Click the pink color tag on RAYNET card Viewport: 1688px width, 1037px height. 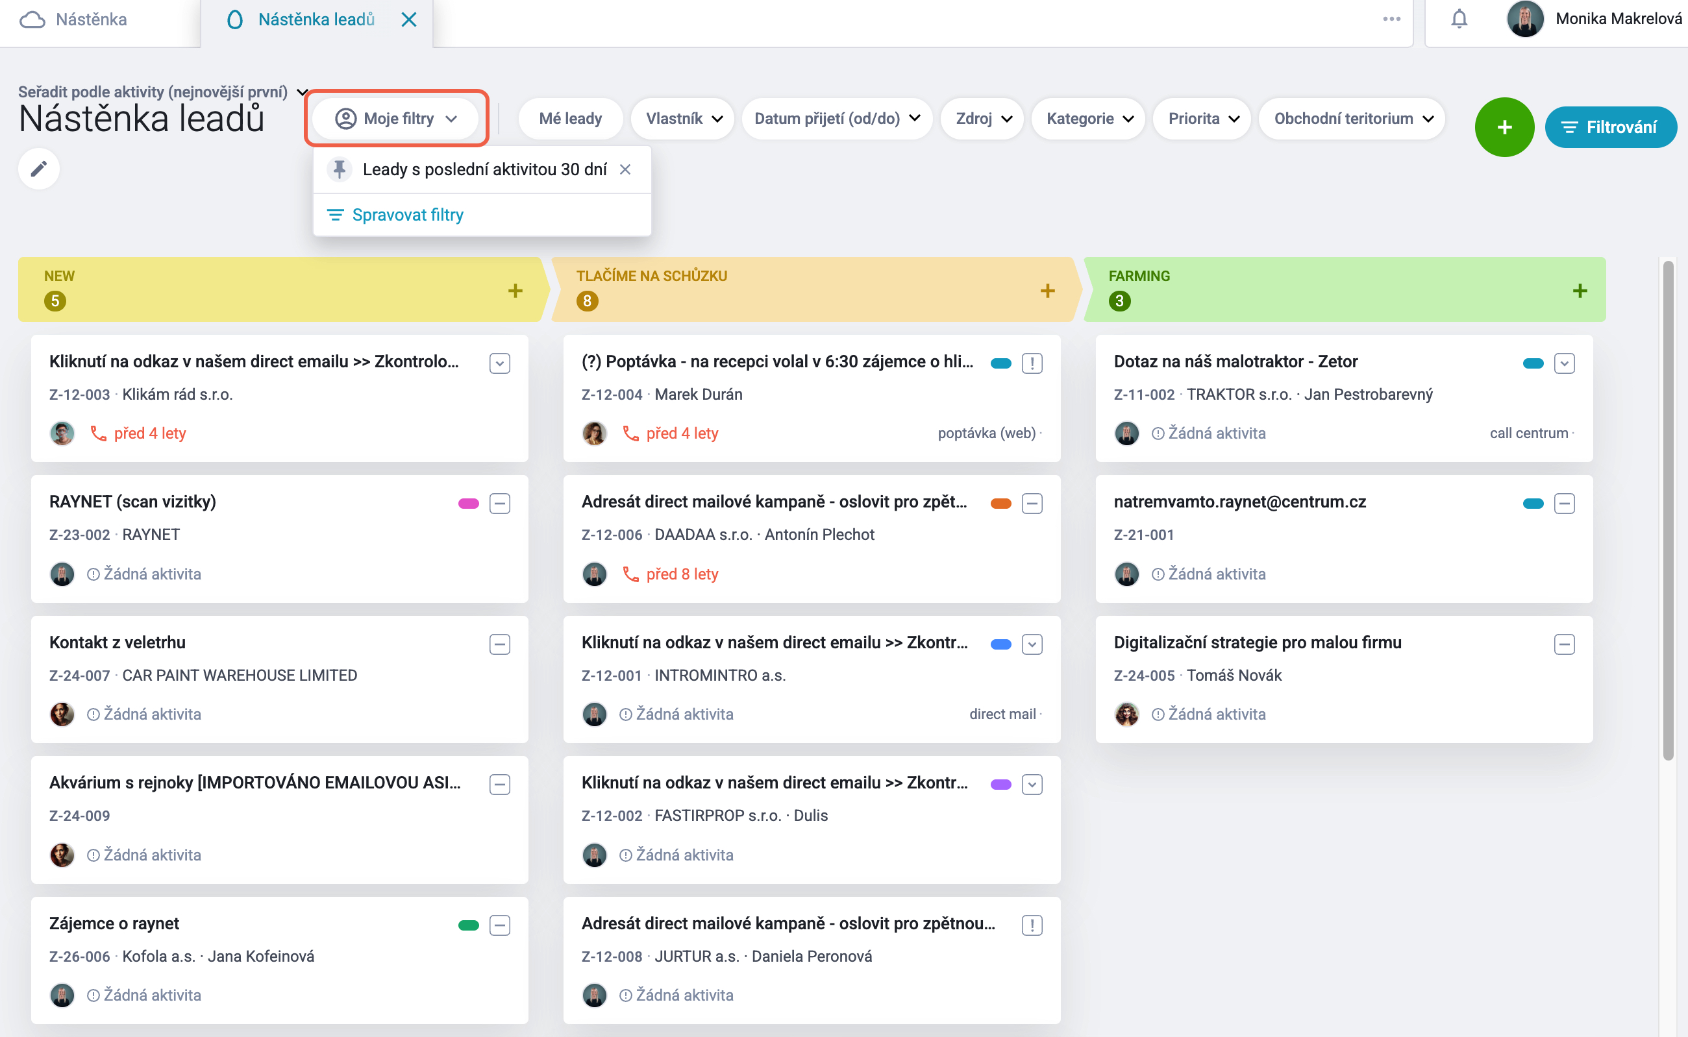[x=469, y=504]
